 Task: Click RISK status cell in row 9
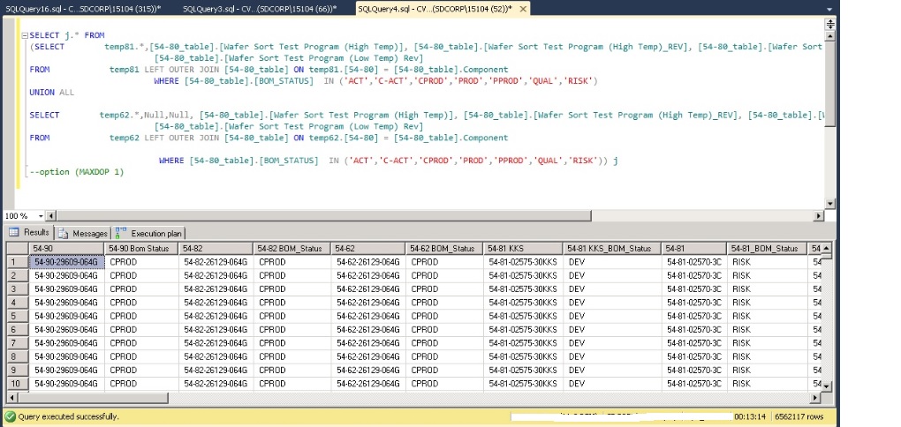click(x=767, y=371)
